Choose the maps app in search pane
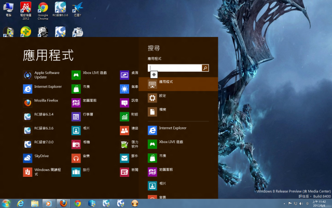This screenshot has width=332, height=208. click(x=178, y=172)
